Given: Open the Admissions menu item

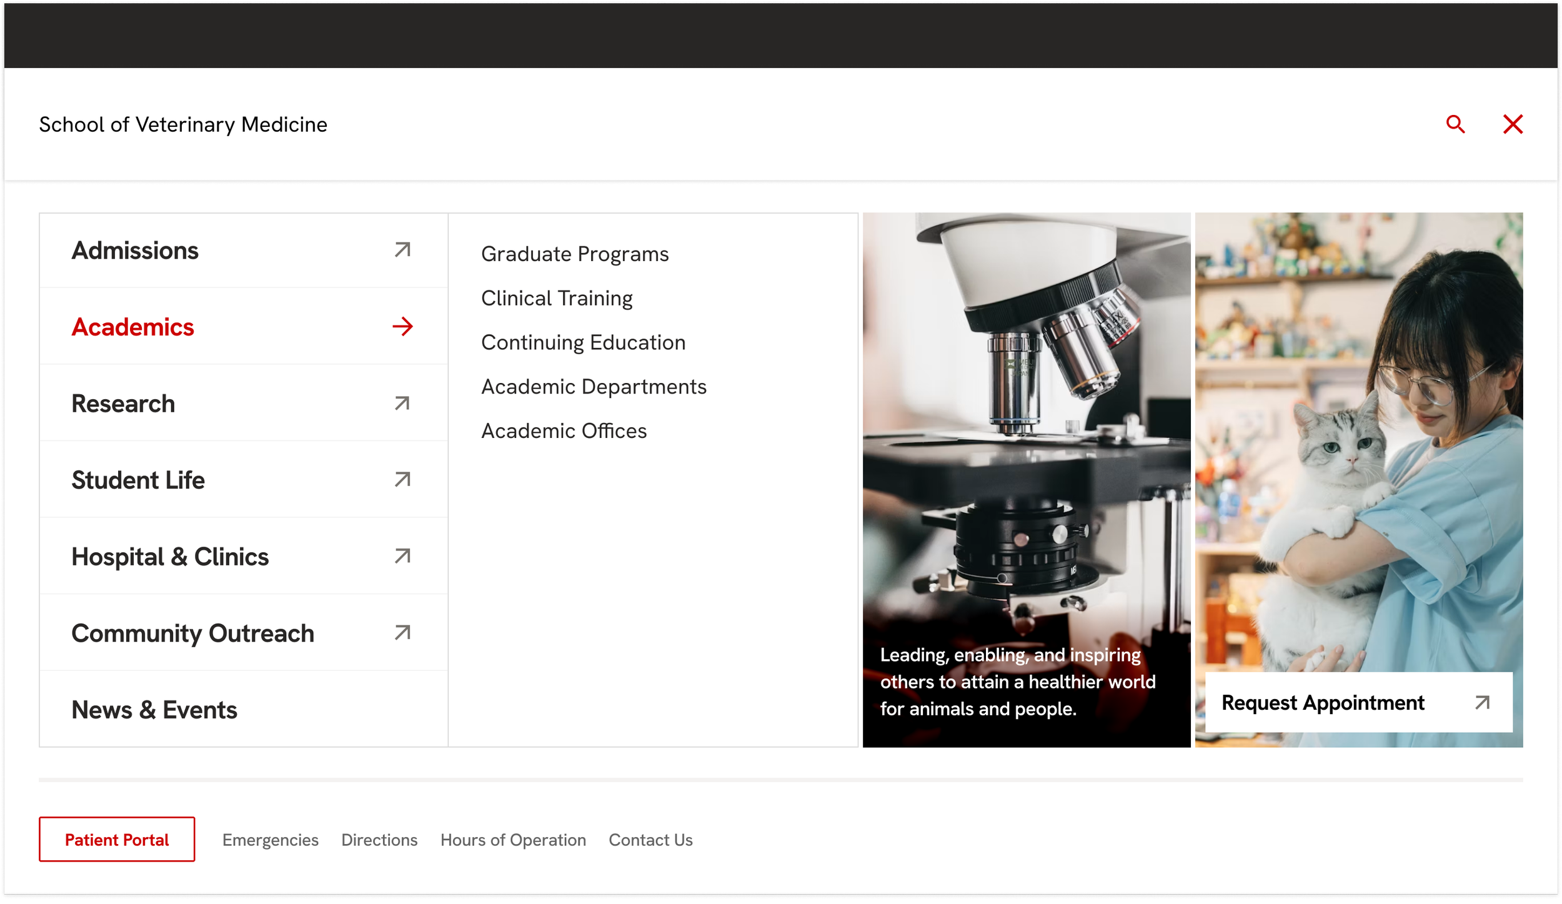Looking at the screenshot, I should 244,251.
